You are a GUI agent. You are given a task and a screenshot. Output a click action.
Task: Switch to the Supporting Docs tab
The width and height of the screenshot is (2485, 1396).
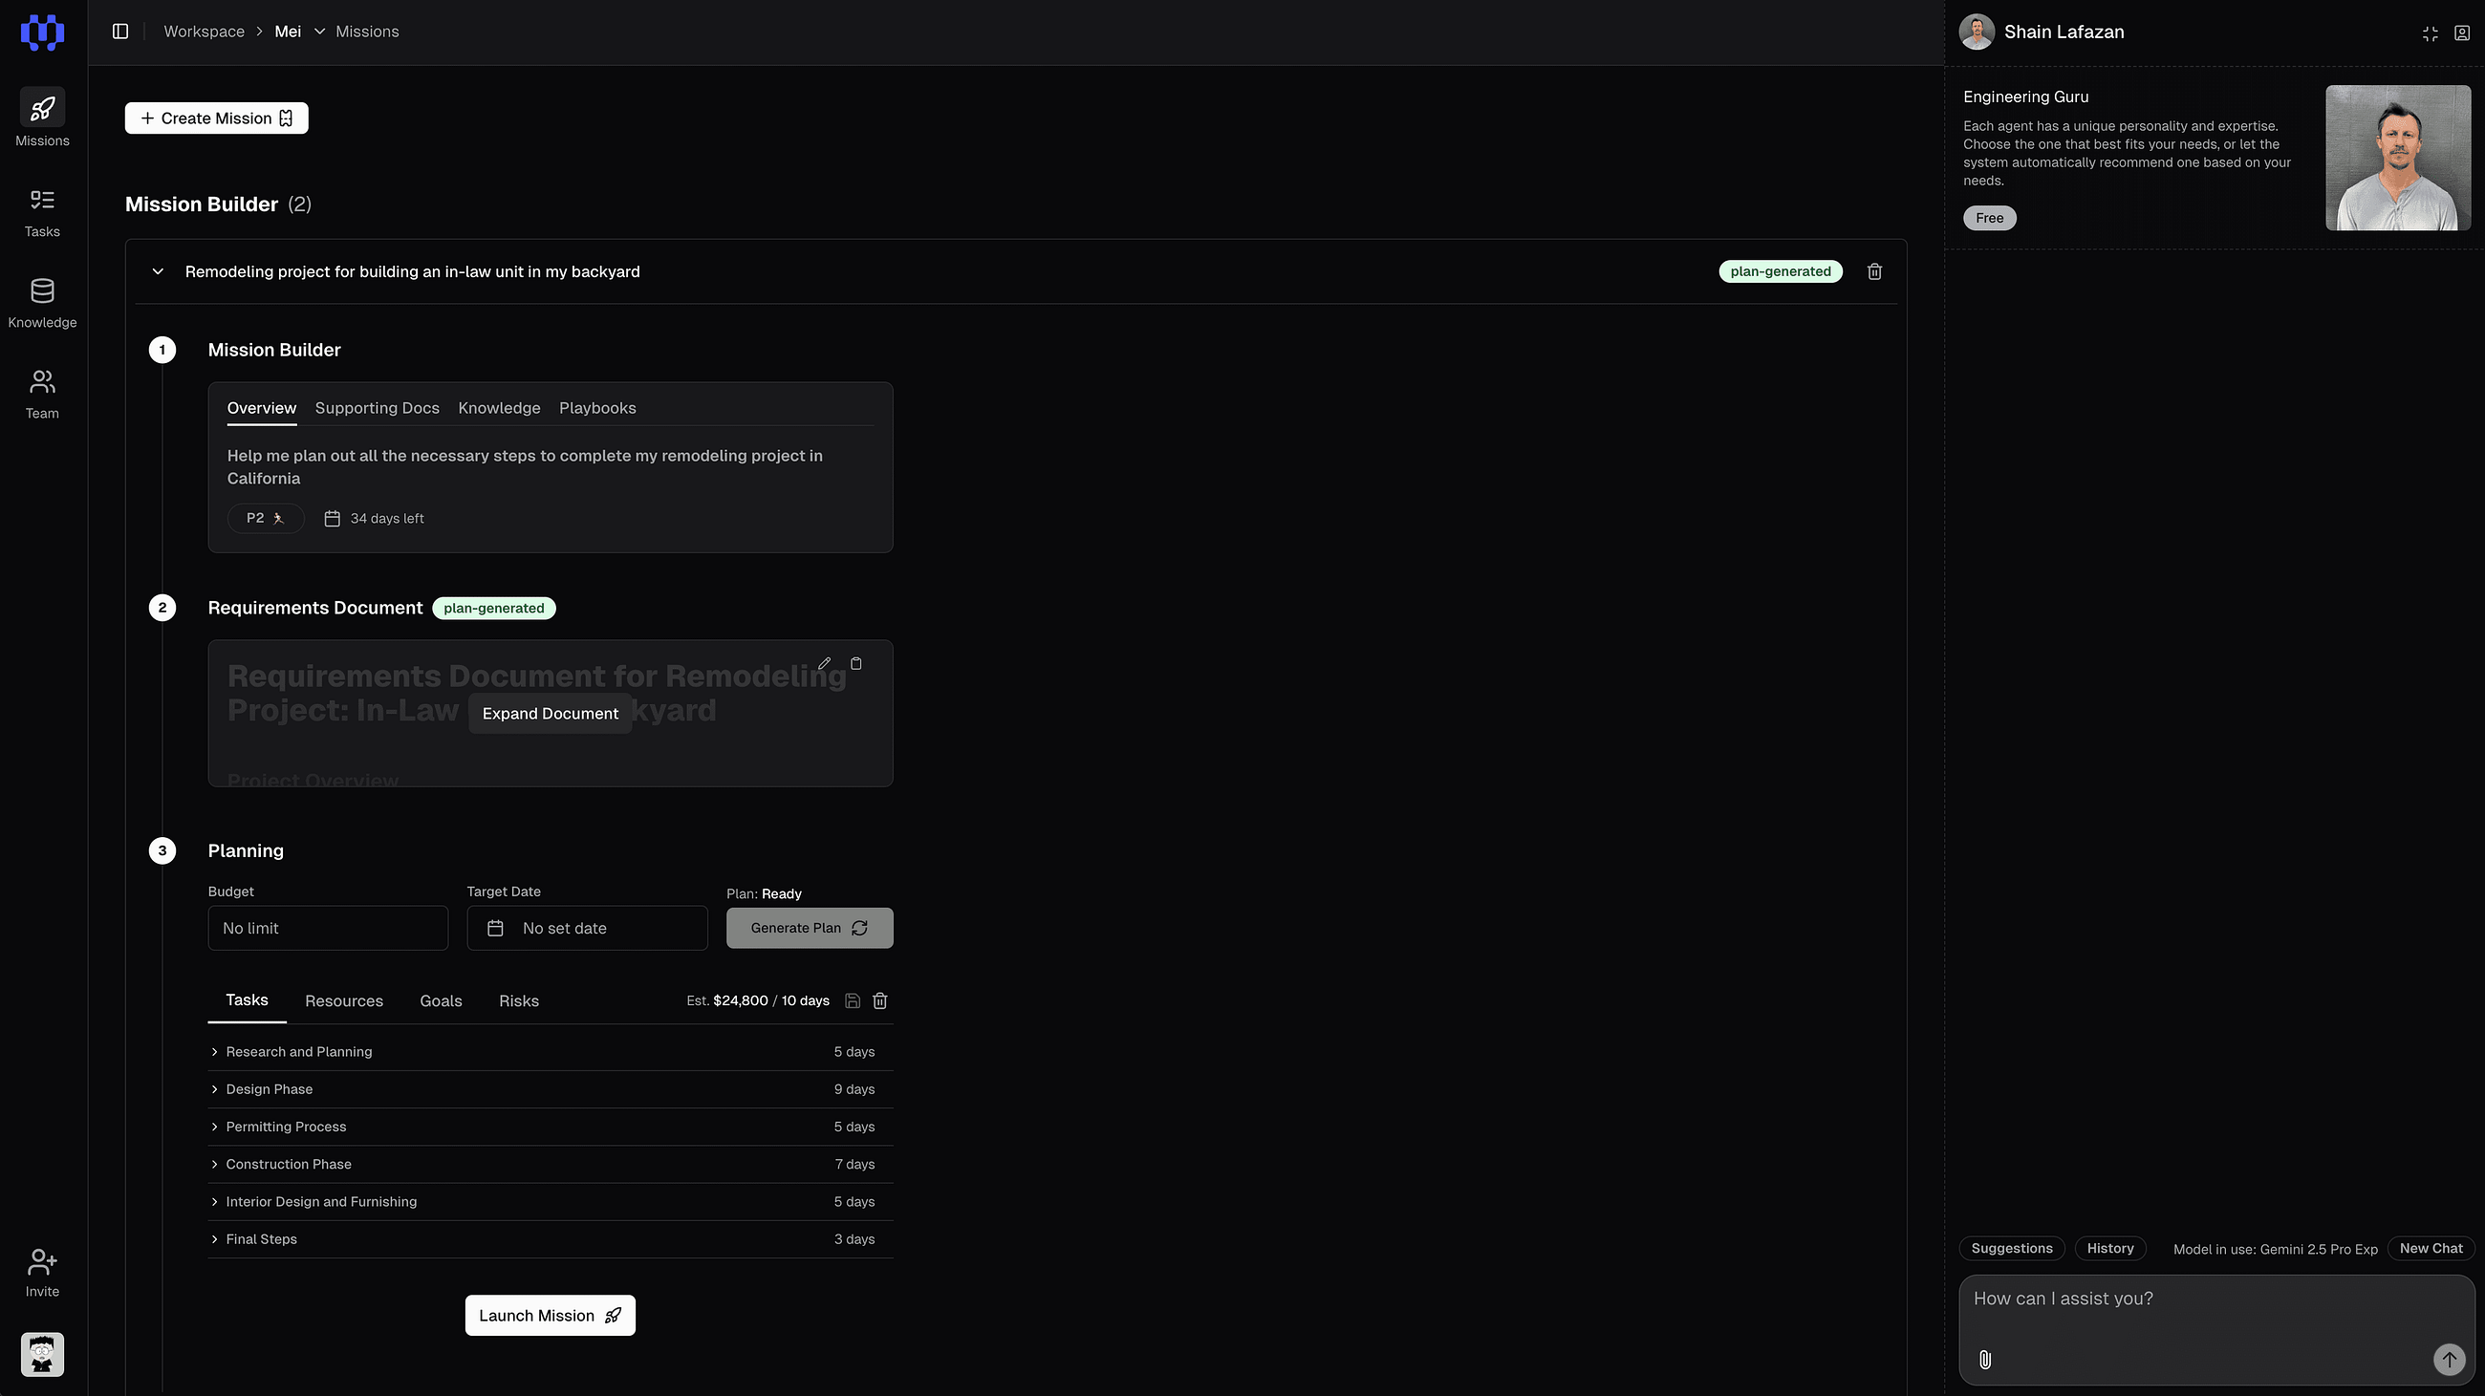tap(377, 408)
